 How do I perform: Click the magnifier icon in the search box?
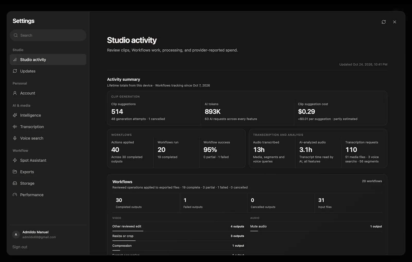[x=16, y=35]
